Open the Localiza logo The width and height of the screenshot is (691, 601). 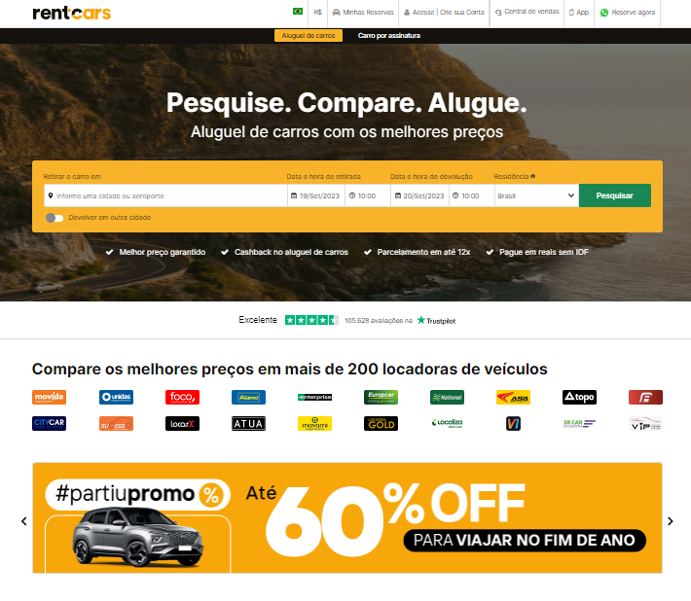pyautogui.click(x=448, y=424)
